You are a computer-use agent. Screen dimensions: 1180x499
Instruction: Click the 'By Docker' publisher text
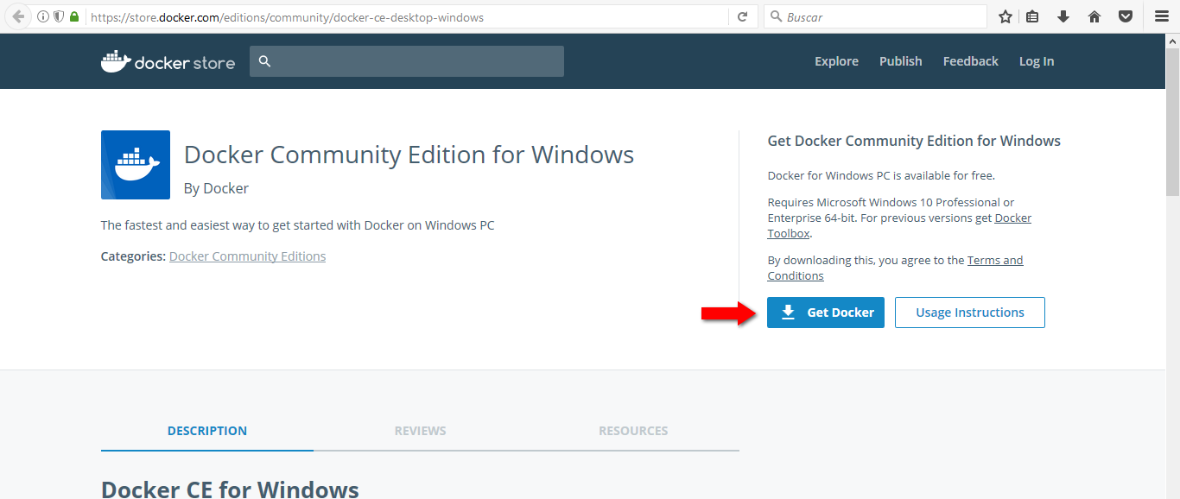click(216, 188)
